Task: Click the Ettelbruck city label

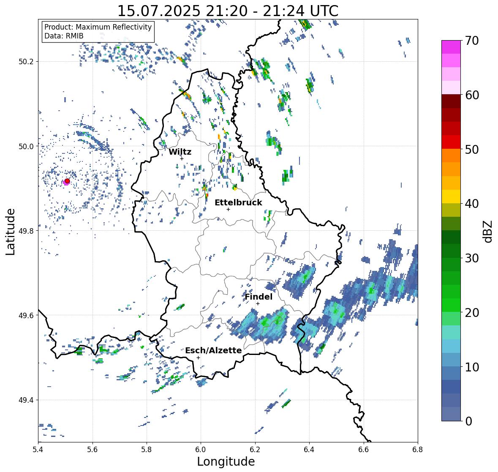Action: (x=238, y=202)
